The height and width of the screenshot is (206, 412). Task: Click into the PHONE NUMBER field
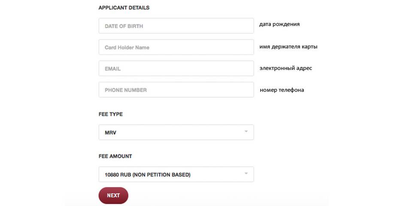pos(176,90)
